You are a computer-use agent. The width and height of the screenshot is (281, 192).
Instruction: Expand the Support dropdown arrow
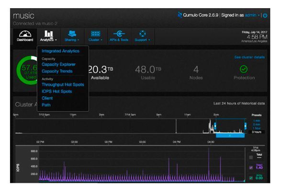pyautogui.click(x=149, y=40)
